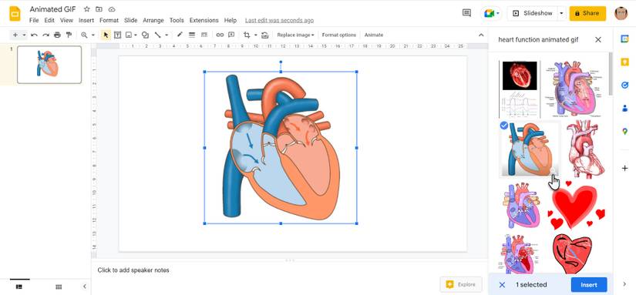
Task: Clear the selection with the X beside '1 selected'
Action: (x=502, y=285)
